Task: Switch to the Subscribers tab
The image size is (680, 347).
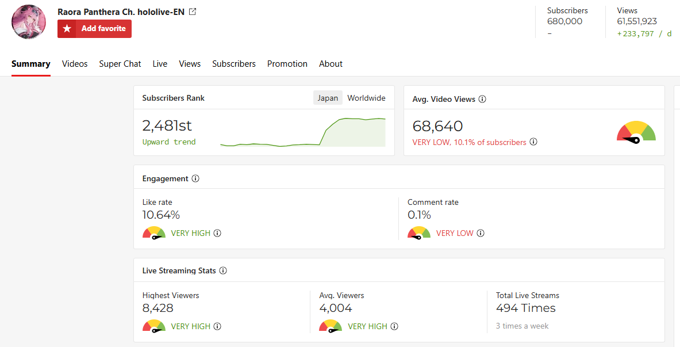Action: pos(234,64)
